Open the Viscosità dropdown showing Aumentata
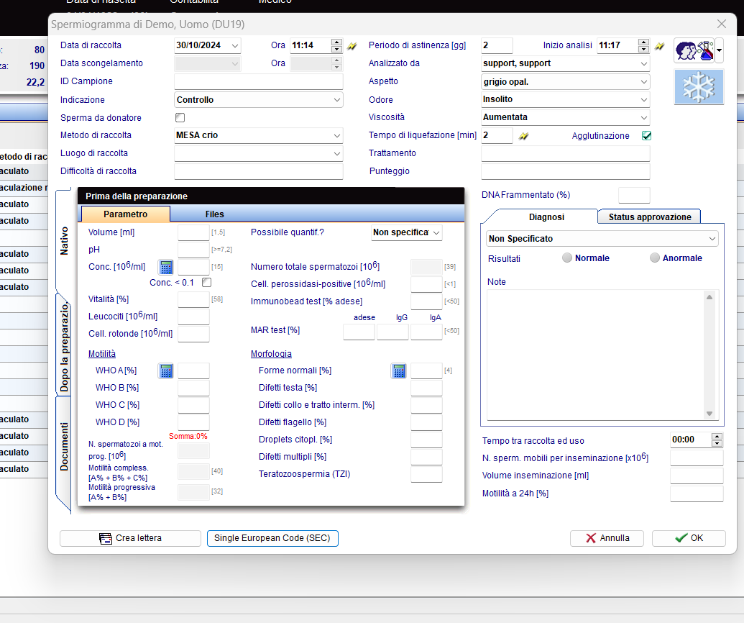Image resolution: width=744 pixels, height=623 pixels. coord(644,117)
